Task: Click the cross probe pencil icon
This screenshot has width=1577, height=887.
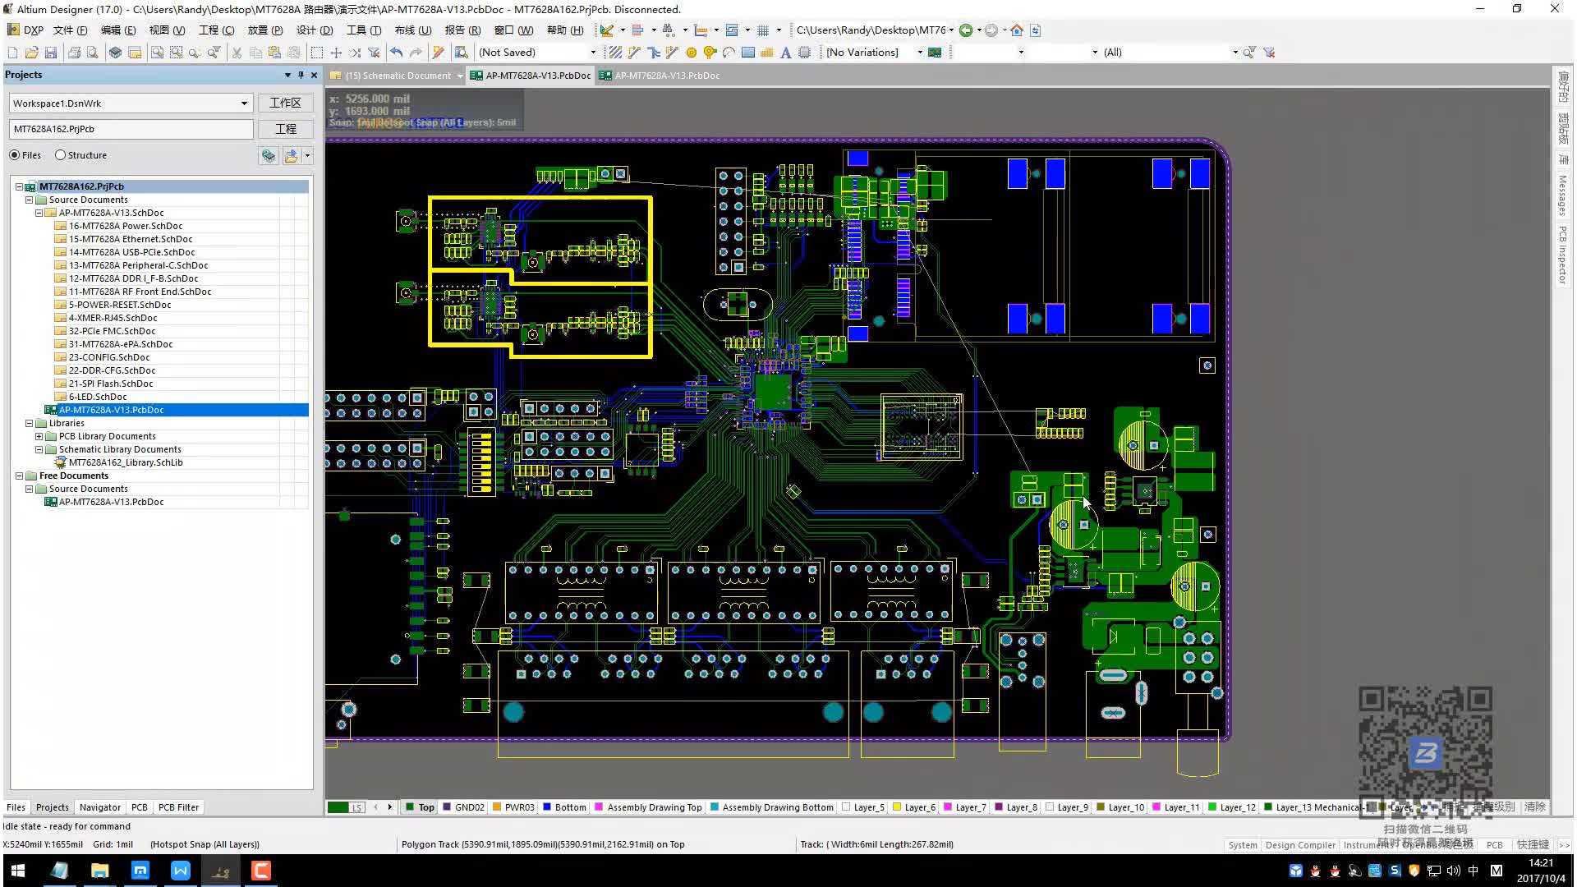Action: click(x=439, y=53)
